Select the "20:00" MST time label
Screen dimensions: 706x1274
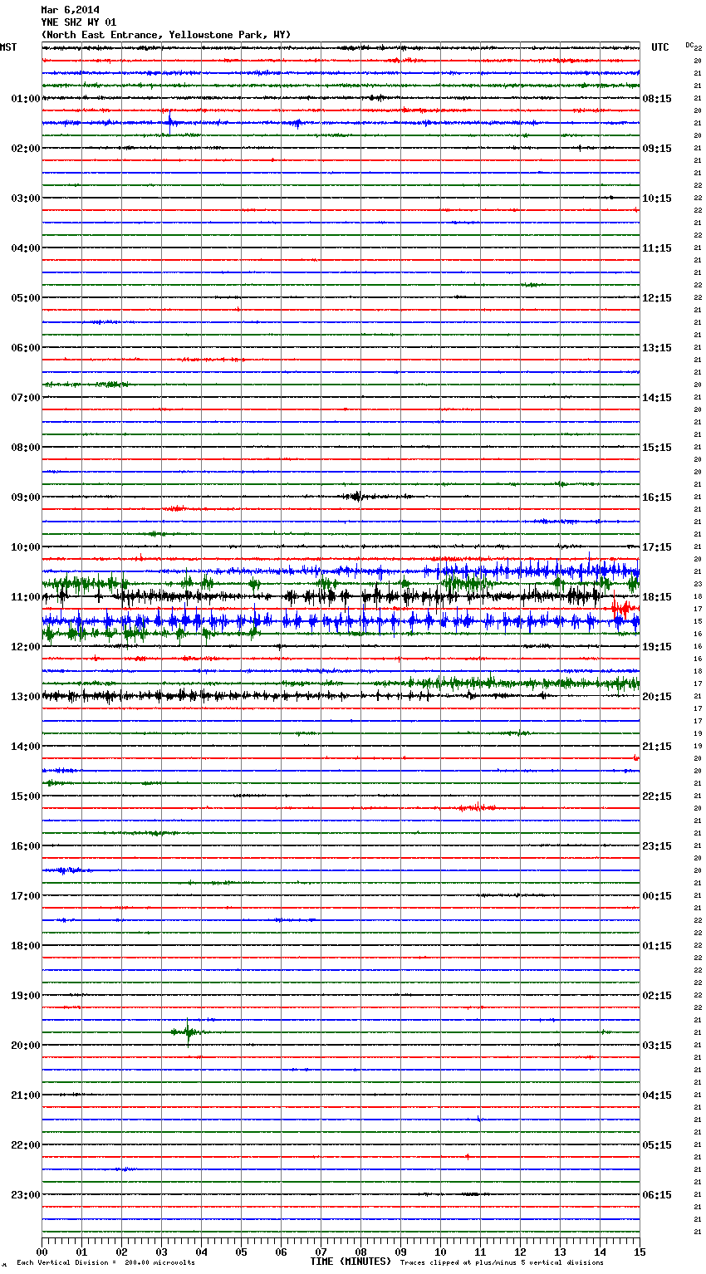click(26, 1046)
